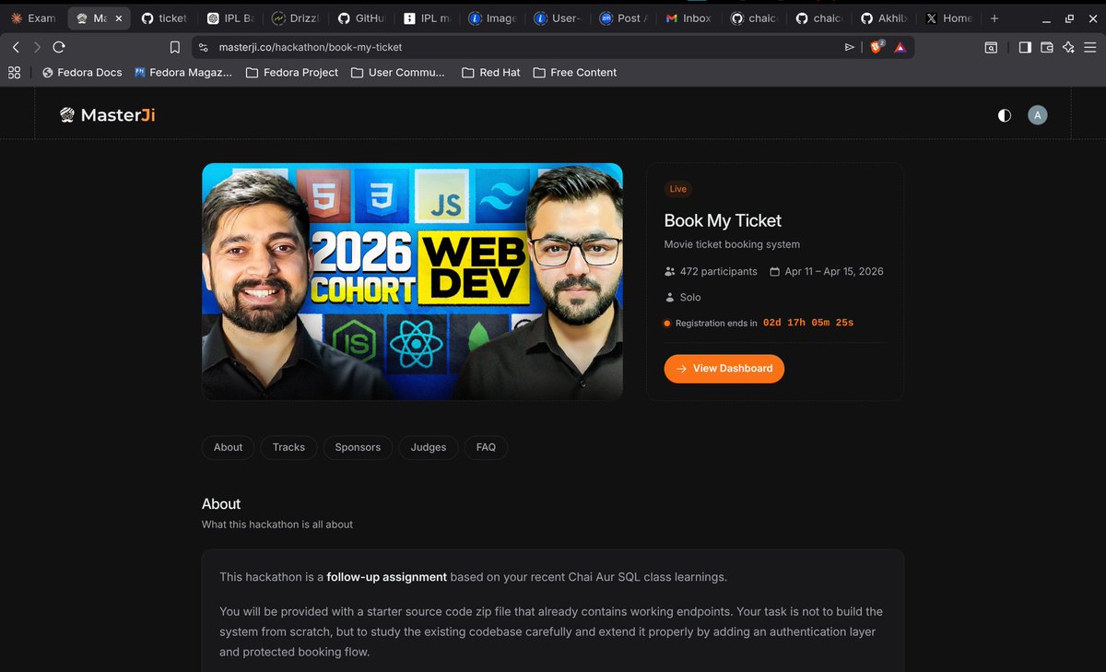Jump to the 'FAQ' section pill

pos(486,447)
